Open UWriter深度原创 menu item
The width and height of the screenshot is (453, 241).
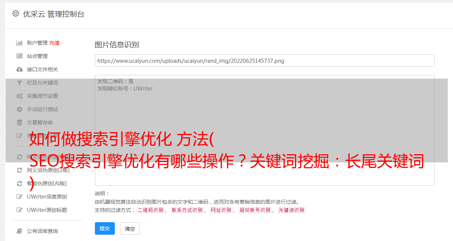coord(47,197)
